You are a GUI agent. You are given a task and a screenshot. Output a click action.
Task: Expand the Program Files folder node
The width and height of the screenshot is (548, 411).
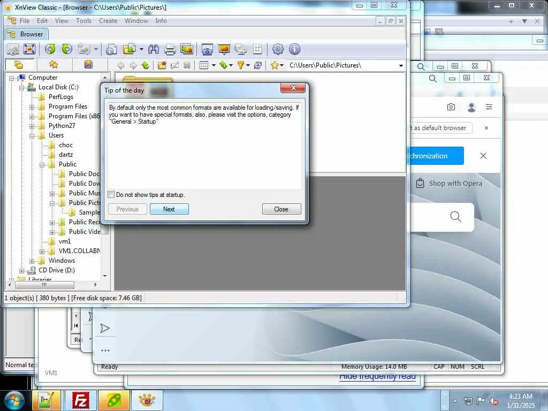(32, 107)
